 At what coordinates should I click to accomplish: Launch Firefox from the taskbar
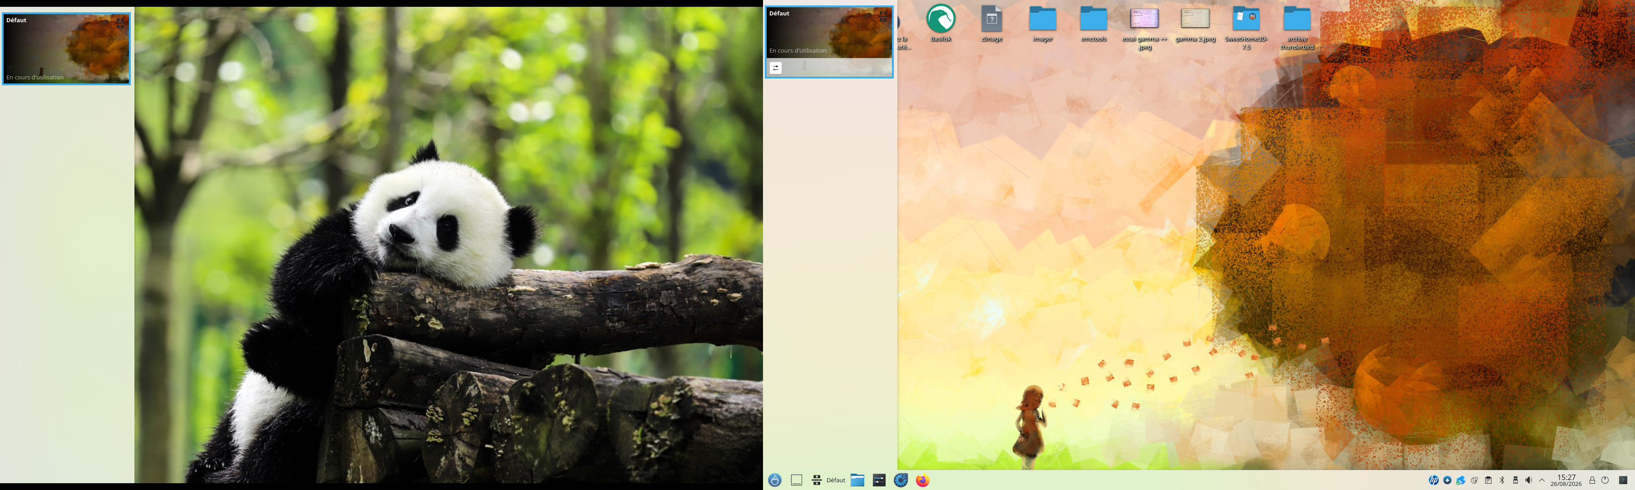[x=922, y=480]
